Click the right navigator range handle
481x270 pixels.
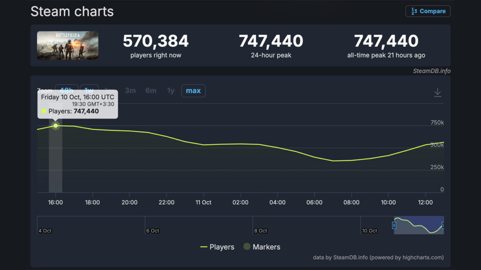(443, 225)
